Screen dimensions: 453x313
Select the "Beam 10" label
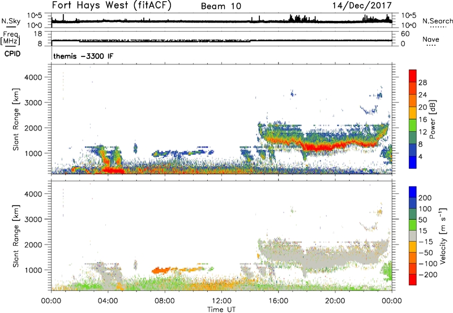[x=221, y=6]
